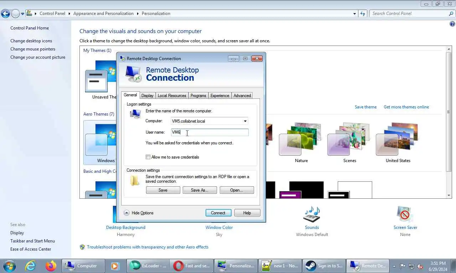
Task: Open the Display link under See also
Action: (17, 233)
